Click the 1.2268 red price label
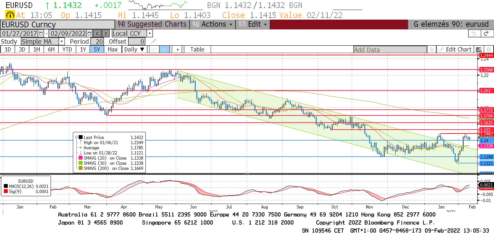 point(486,70)
